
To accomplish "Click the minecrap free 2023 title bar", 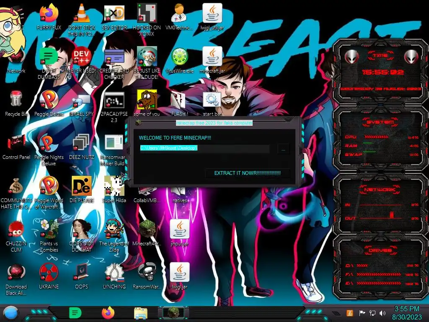I will [x=214, y=123].
